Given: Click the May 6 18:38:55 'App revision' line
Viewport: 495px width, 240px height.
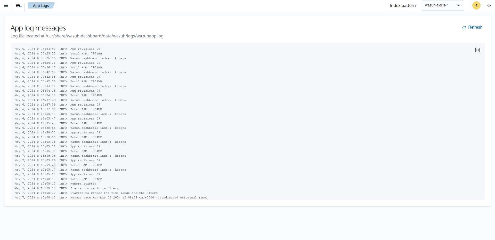Looking at the screenshot, I should pos(57,133).
